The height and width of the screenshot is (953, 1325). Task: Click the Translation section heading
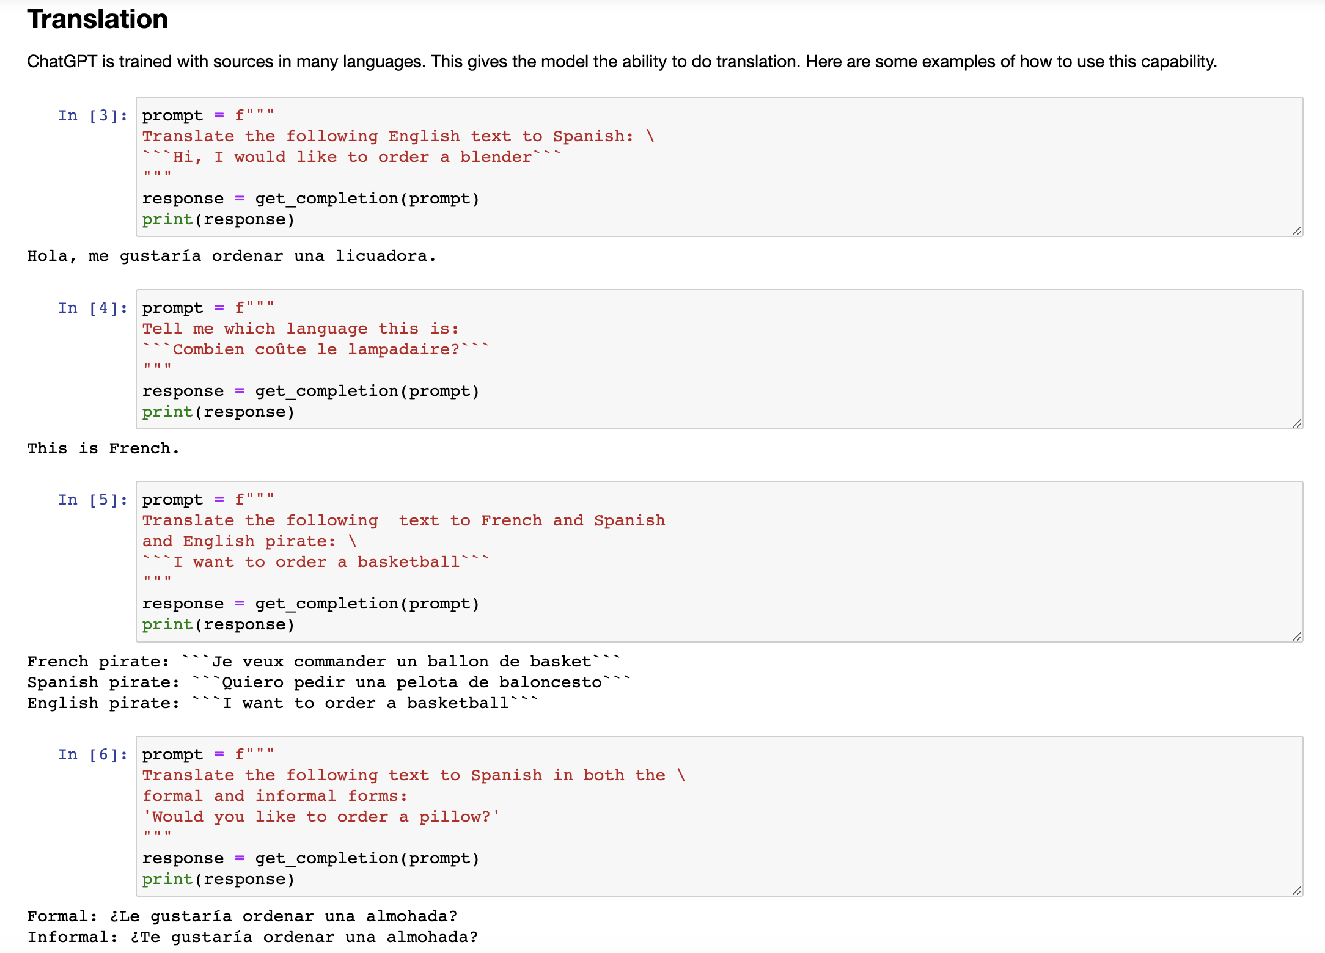coord(98,19)
